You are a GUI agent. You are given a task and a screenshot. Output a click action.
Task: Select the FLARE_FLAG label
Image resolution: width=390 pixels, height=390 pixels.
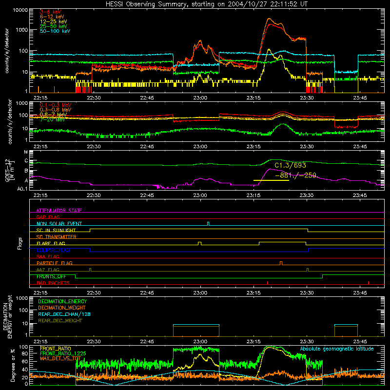[x=51, y=243]
